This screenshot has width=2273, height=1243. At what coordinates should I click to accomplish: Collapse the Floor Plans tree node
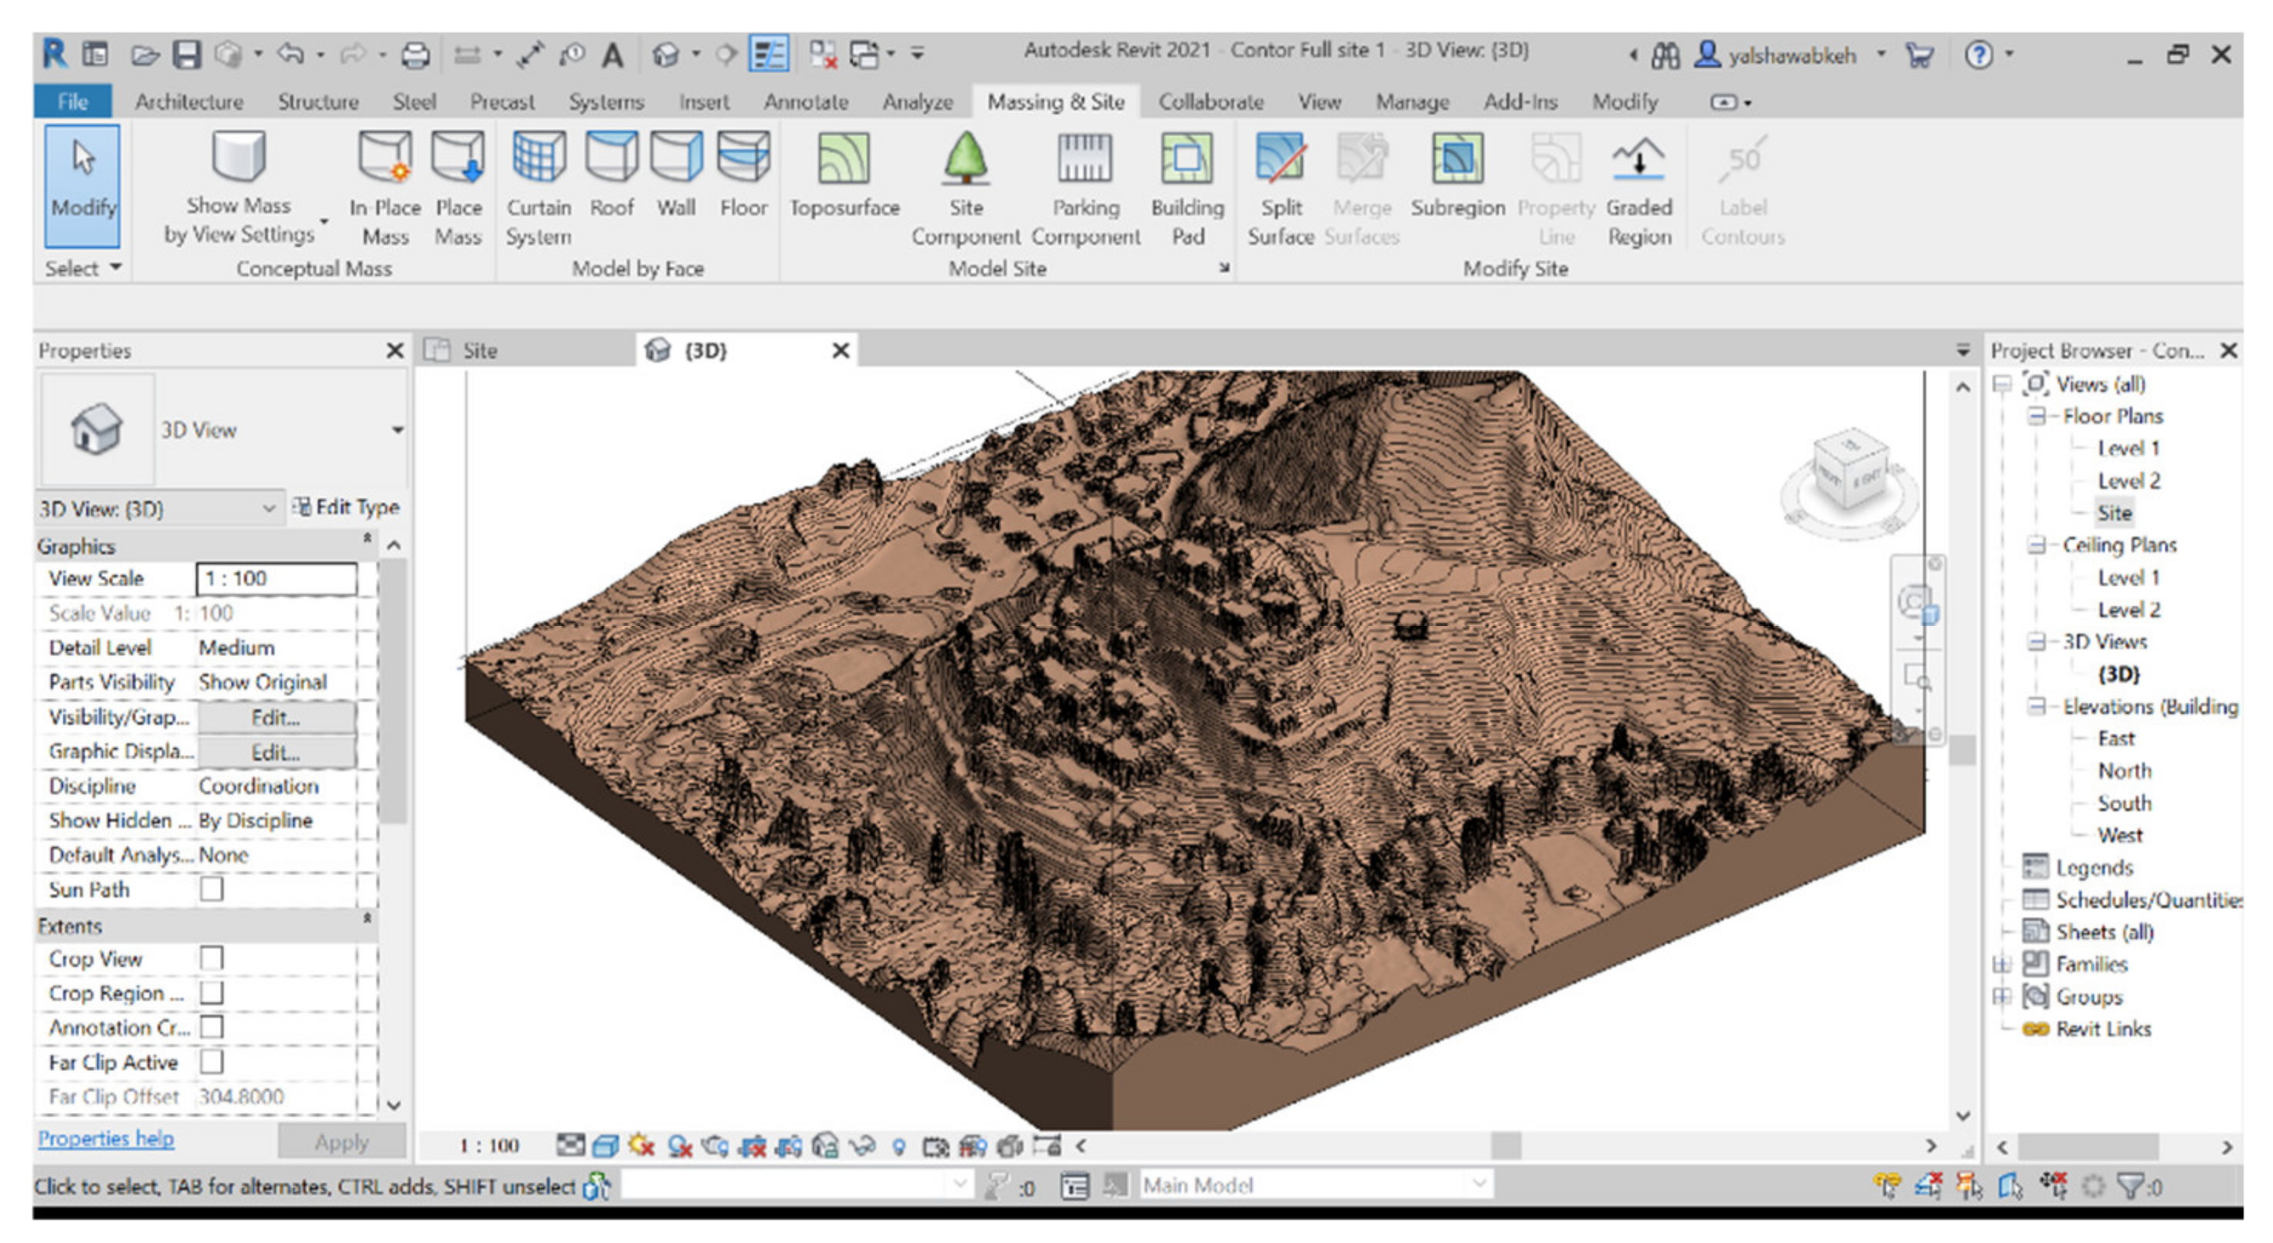click(2036, 416)
